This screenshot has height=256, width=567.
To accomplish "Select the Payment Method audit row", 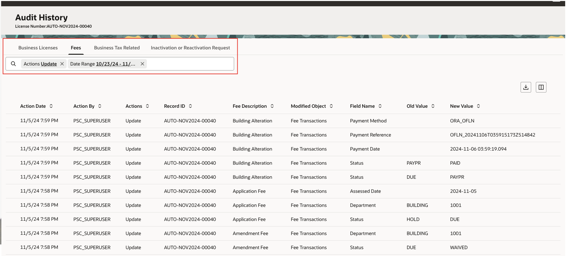I will pos(276,120).
